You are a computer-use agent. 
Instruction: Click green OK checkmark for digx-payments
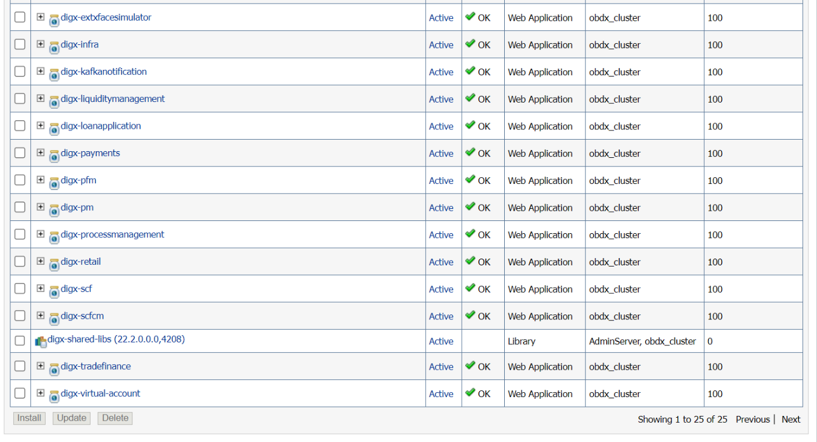pyautogui.click(x=470, y=152)
